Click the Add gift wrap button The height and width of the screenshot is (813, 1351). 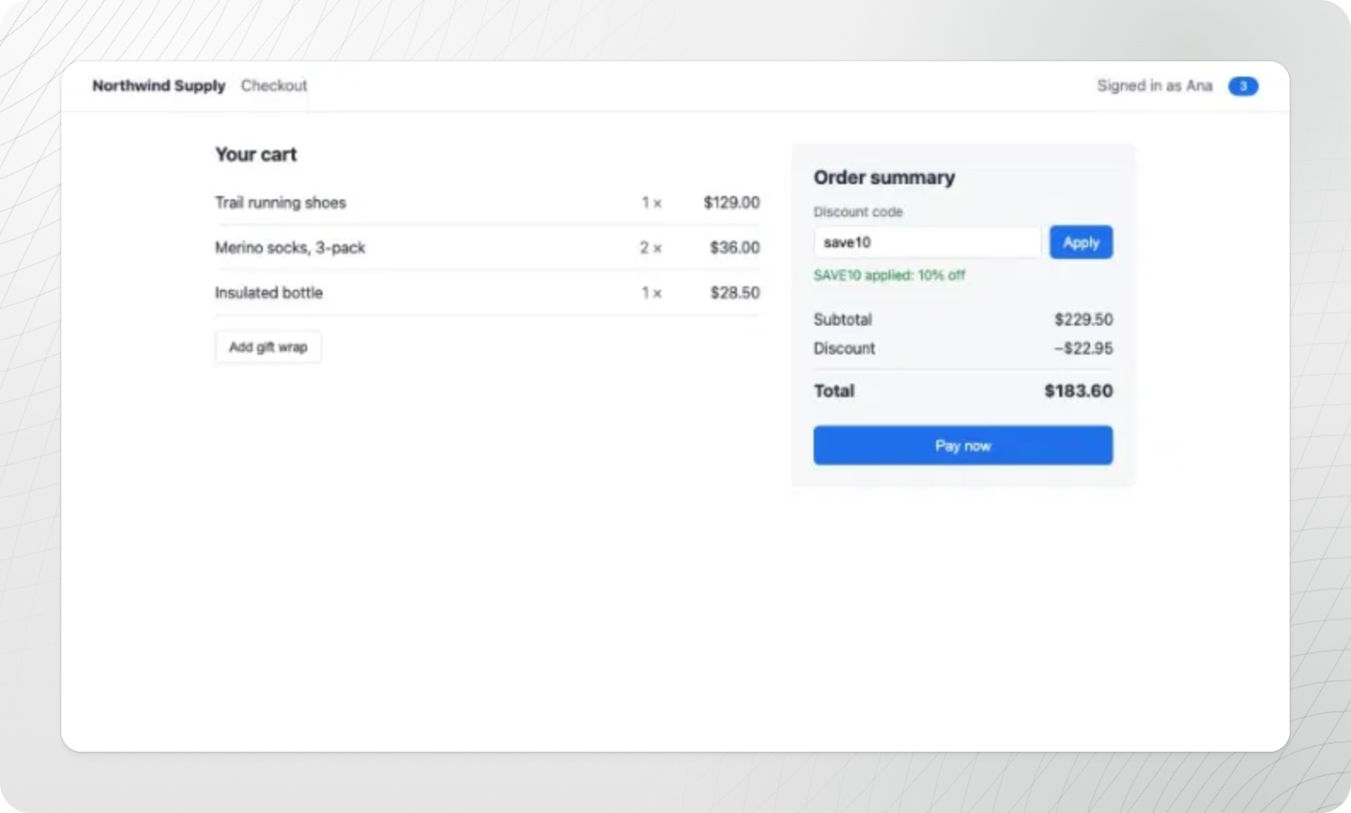tap(268, 347)
